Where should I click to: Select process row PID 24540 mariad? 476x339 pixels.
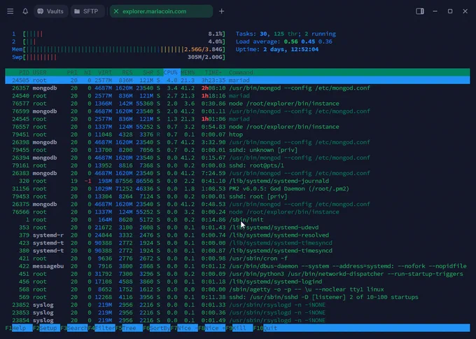(237, 96)
